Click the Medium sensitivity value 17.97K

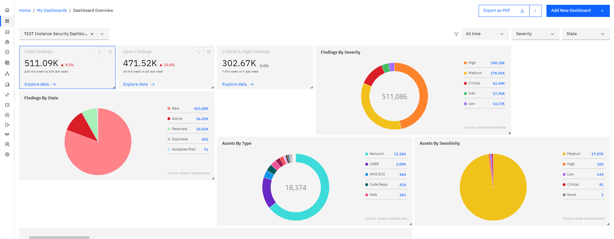point(597,154)
